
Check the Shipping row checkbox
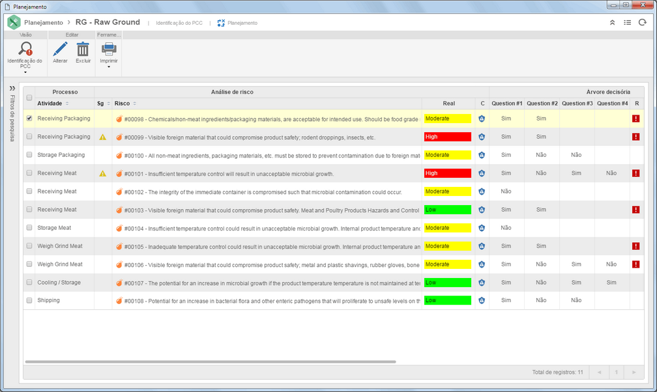pyautogui.click(x=29, y=300)
